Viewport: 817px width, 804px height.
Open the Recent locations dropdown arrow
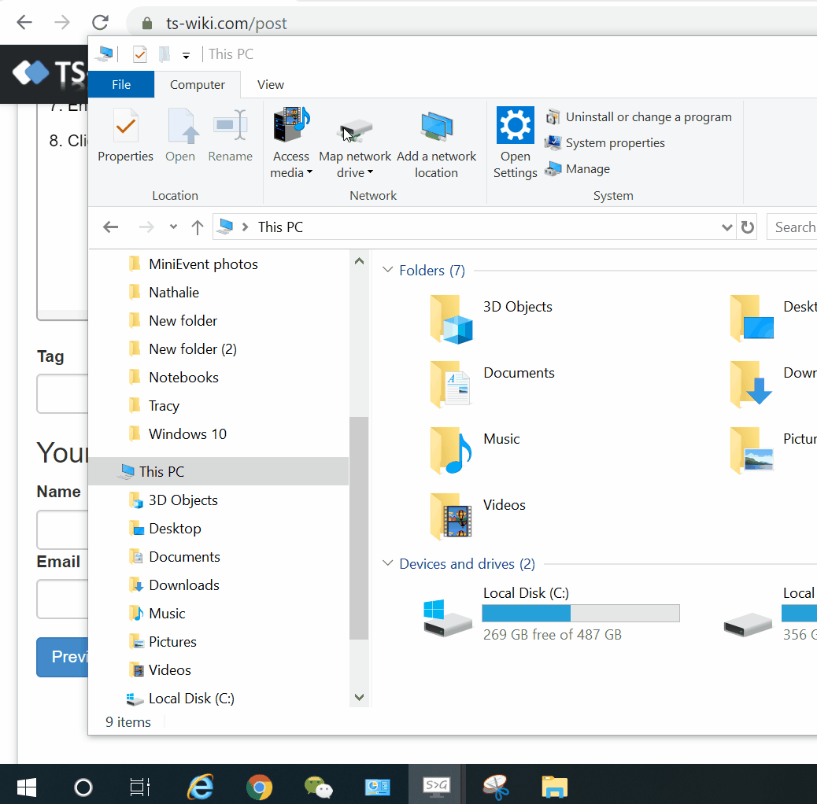pos(173,227)
